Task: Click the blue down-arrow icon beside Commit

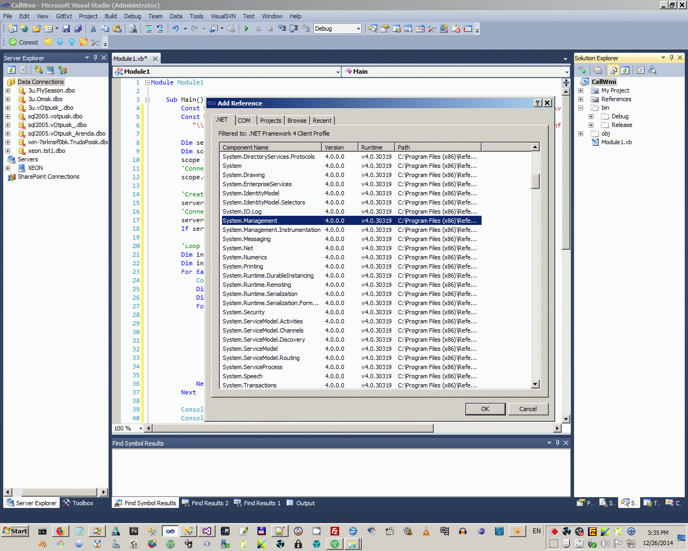Action: click(x=60, y=42)
